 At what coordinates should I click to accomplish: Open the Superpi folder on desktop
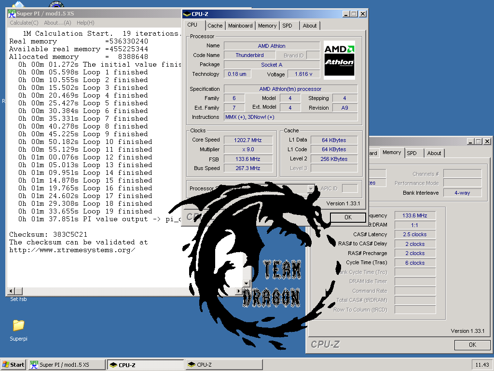click(x=18, y=329)
